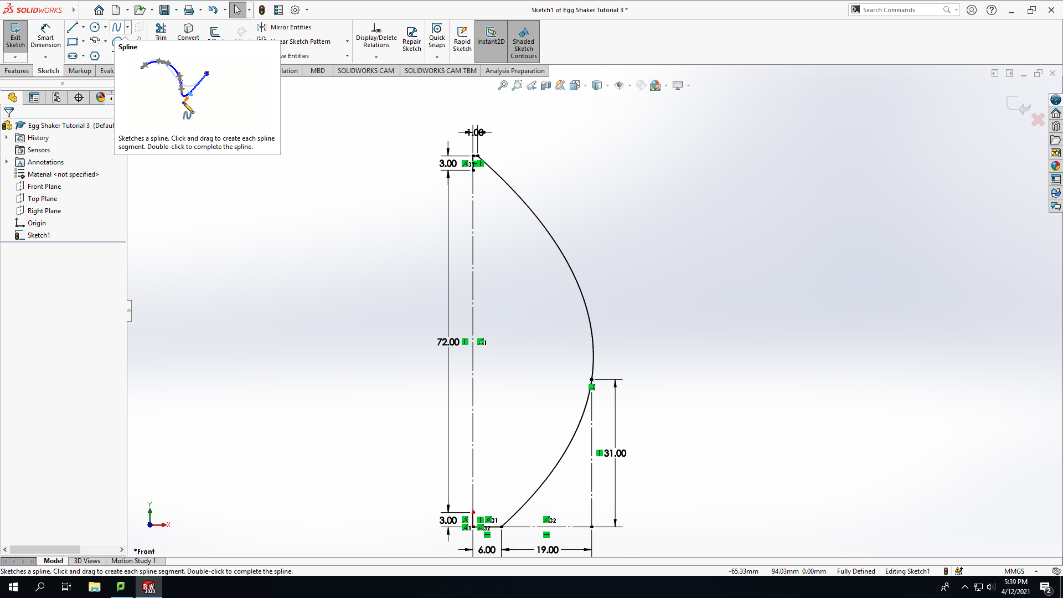Viewport: 1063px width, 598px height.
Task: Toggle the rebuild traffic light icon
Action: [262, 10]
